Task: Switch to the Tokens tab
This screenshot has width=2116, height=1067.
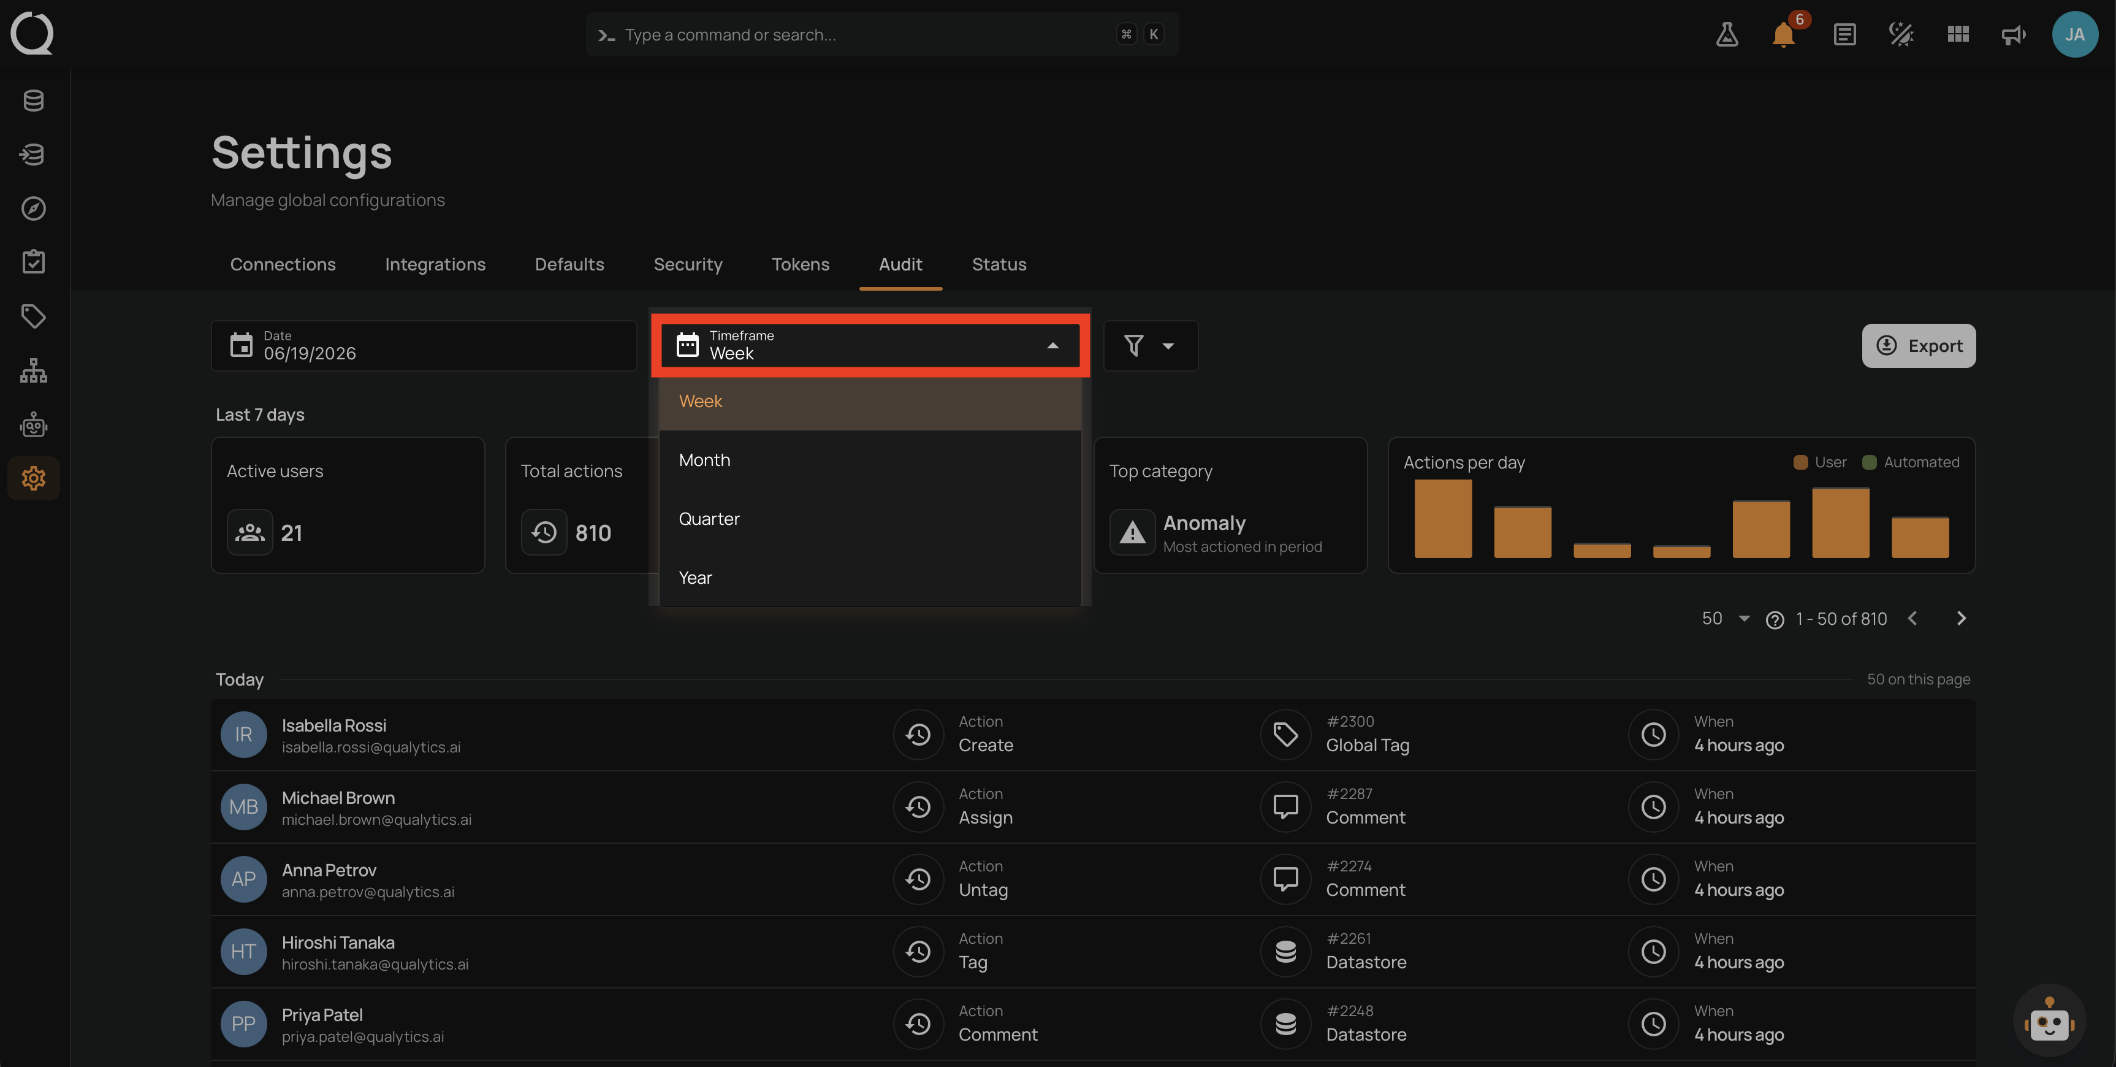Action: [x=800, y=265]
